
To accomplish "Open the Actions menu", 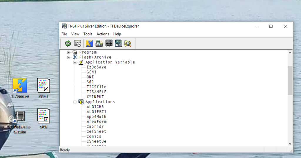I will (x=103, y=34).
